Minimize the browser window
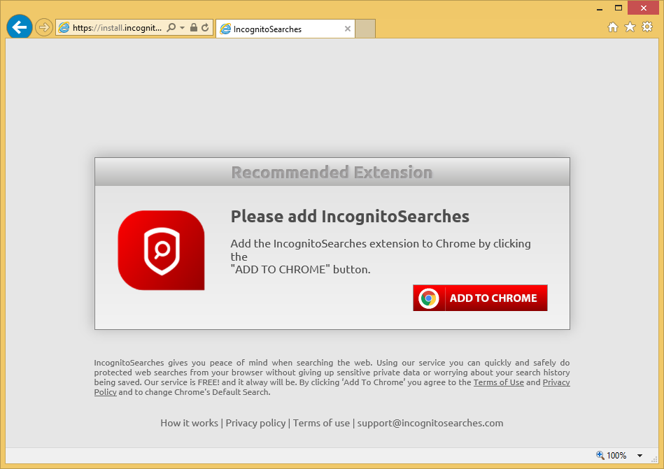 (599, 8)
